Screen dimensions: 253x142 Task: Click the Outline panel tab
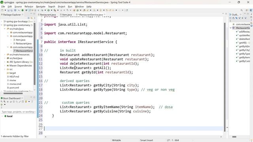click(x=235, y=15)
